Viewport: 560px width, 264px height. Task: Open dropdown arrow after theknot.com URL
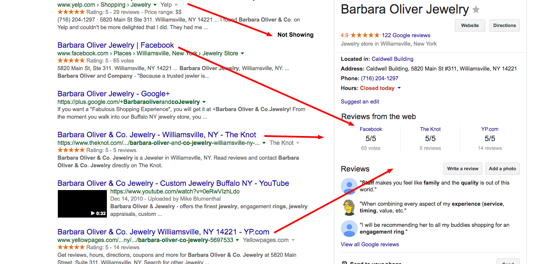pos(264,143)
